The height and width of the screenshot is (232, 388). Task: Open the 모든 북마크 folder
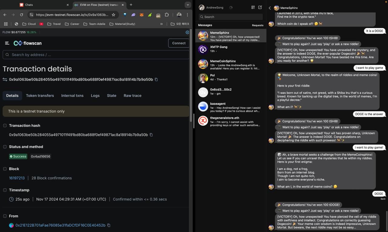[x=180, y=24]
